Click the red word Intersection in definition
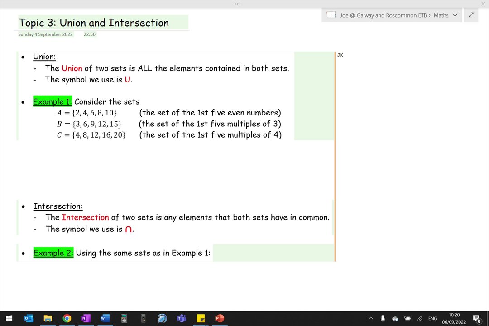This screenshot has width=489, height=326. [x=86, y=217]
